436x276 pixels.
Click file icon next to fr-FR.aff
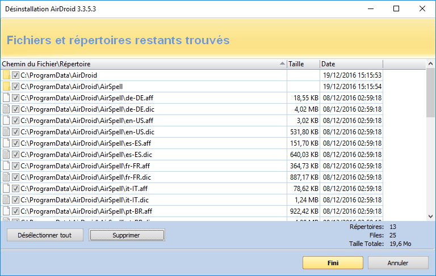tap(6, 165)
